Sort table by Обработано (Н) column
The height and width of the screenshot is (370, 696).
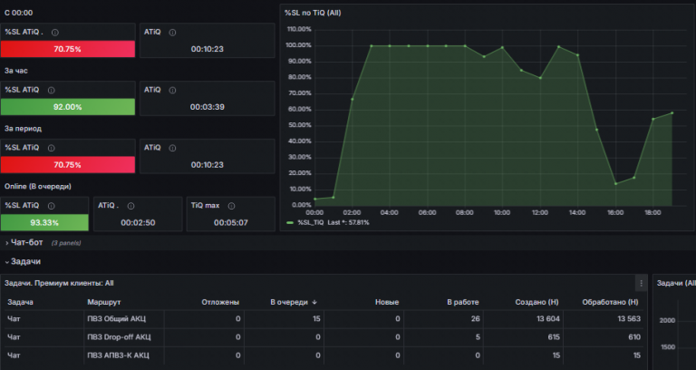pyautogui.click(x=610, y=302)
